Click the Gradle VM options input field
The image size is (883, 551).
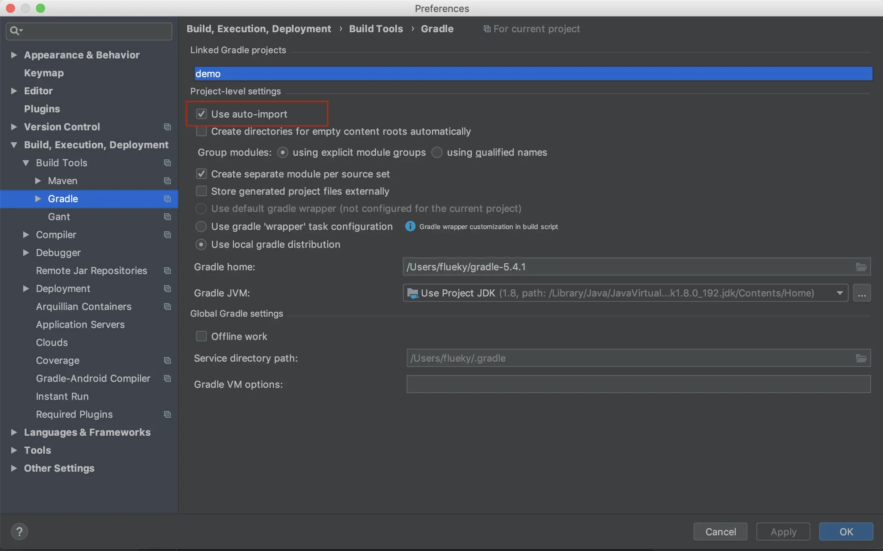coord(638,384)
